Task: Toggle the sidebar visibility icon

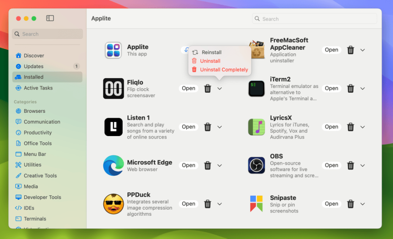Action: pos(50,18)
